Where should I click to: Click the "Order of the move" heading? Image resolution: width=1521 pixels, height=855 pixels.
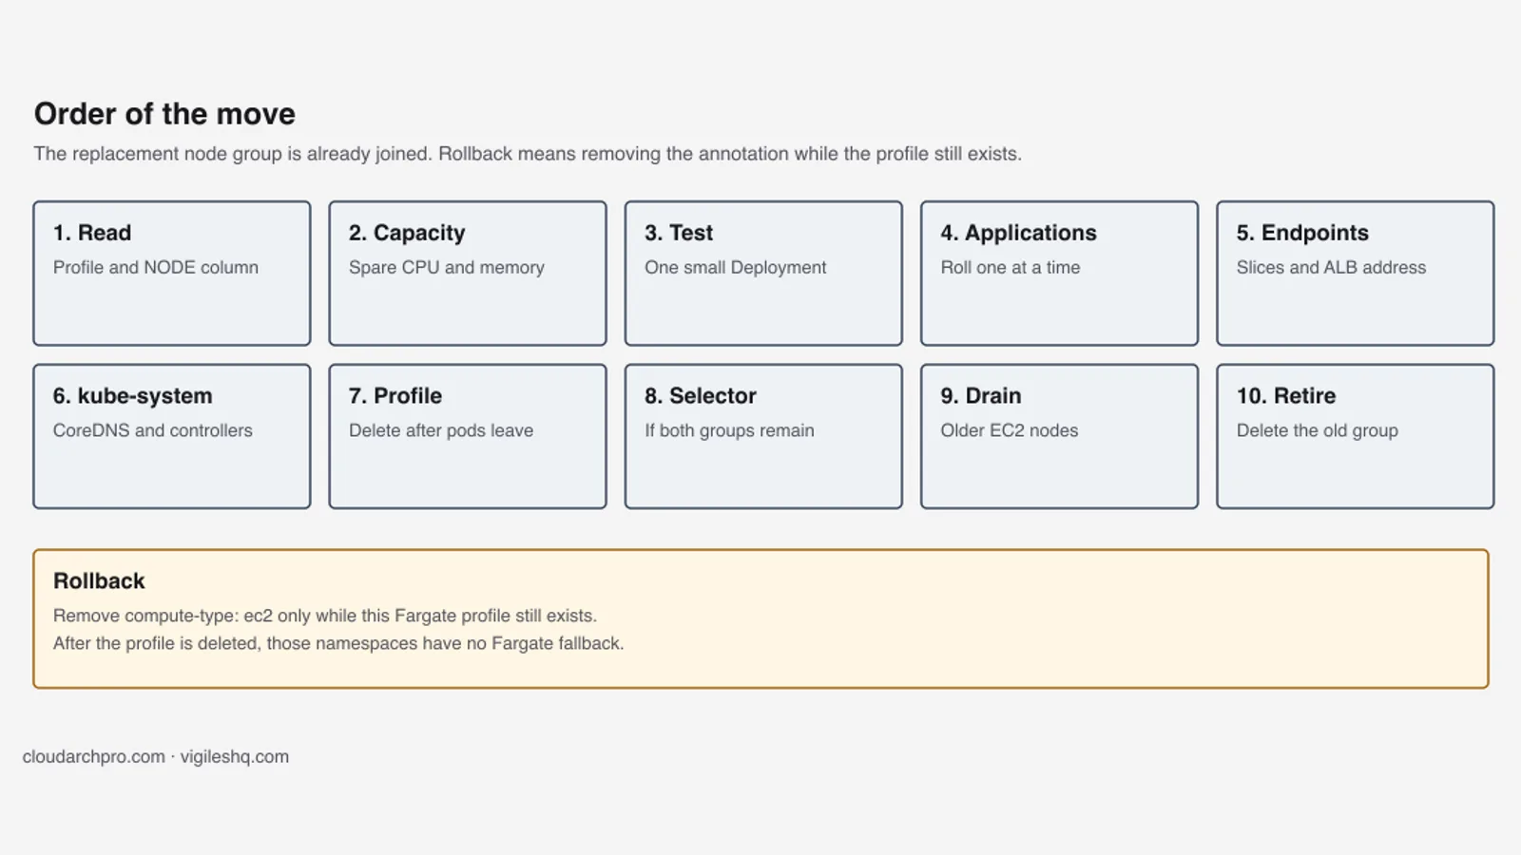coord(164,114)
